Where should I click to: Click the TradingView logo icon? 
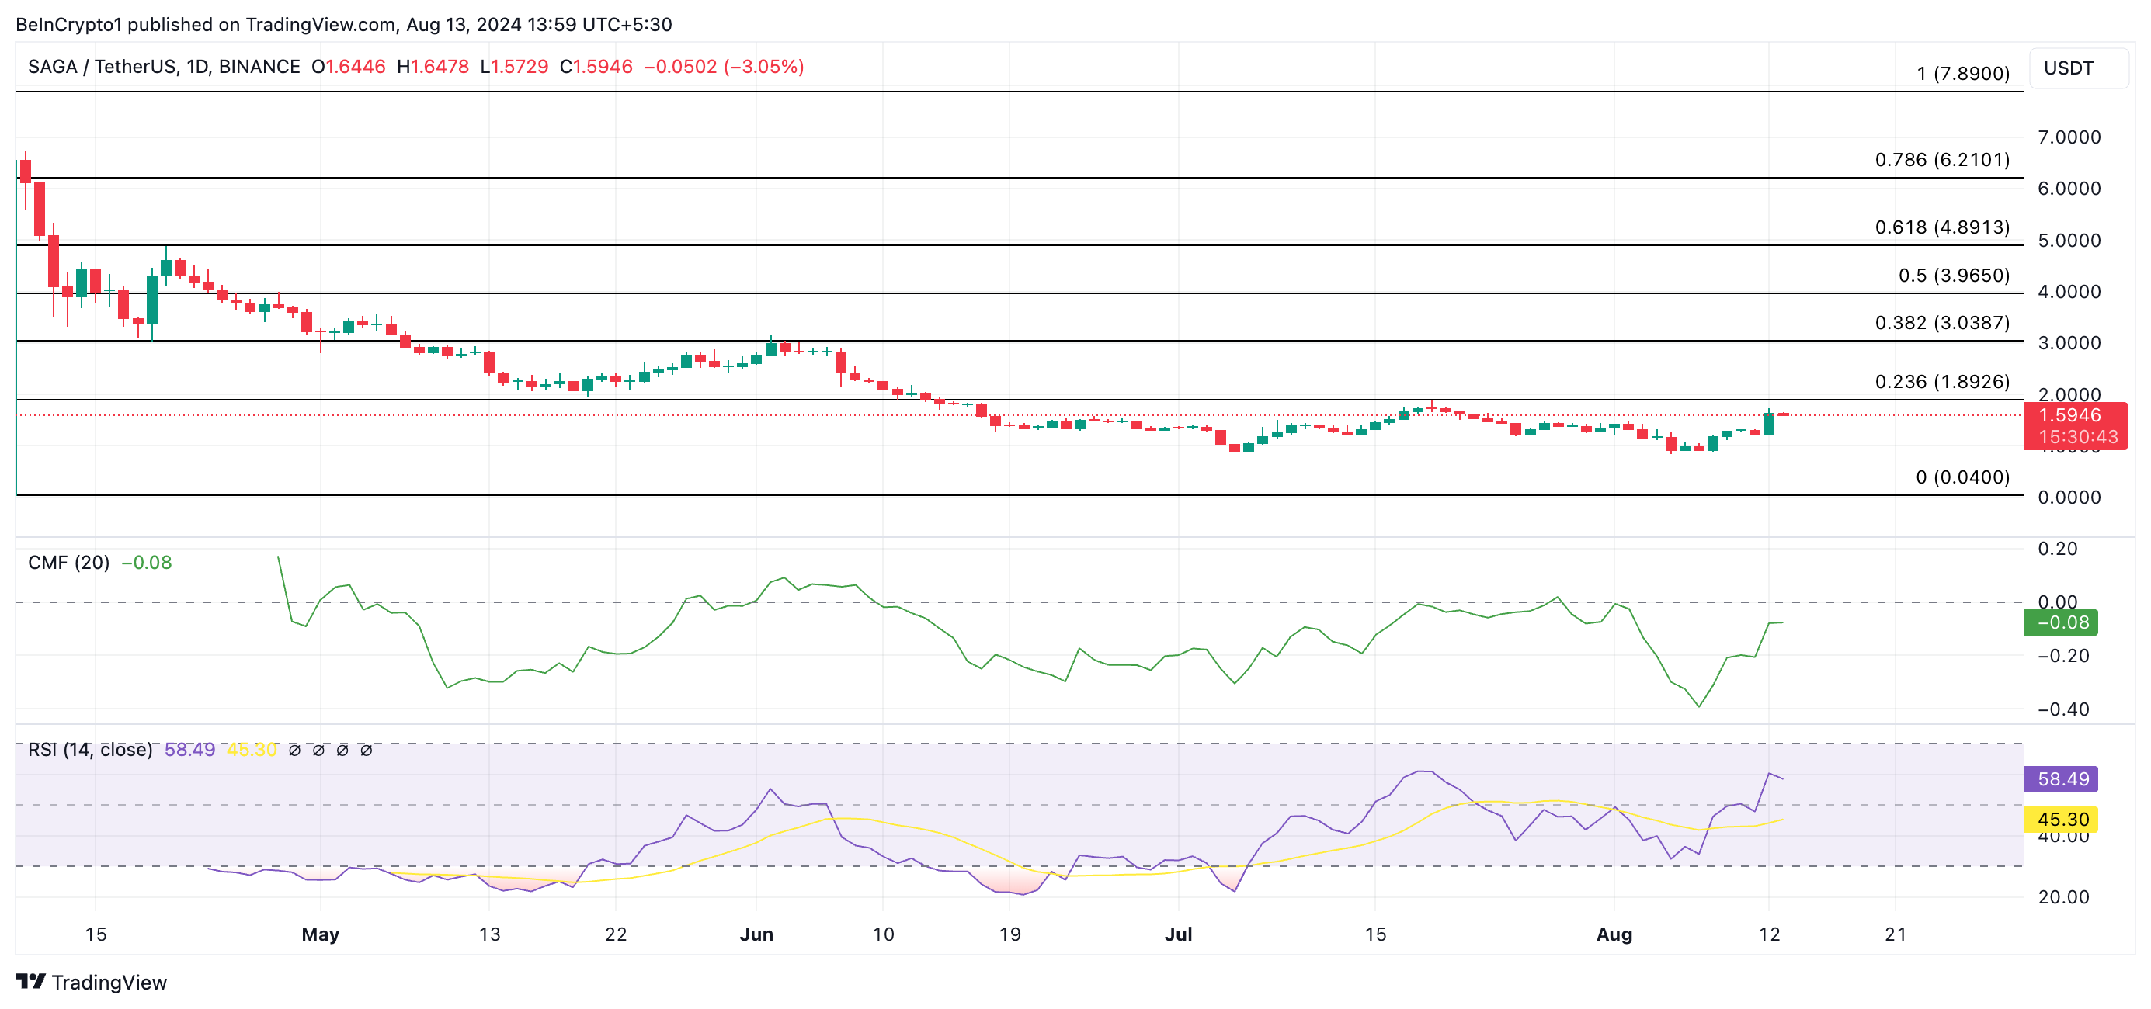click(30, 980)
